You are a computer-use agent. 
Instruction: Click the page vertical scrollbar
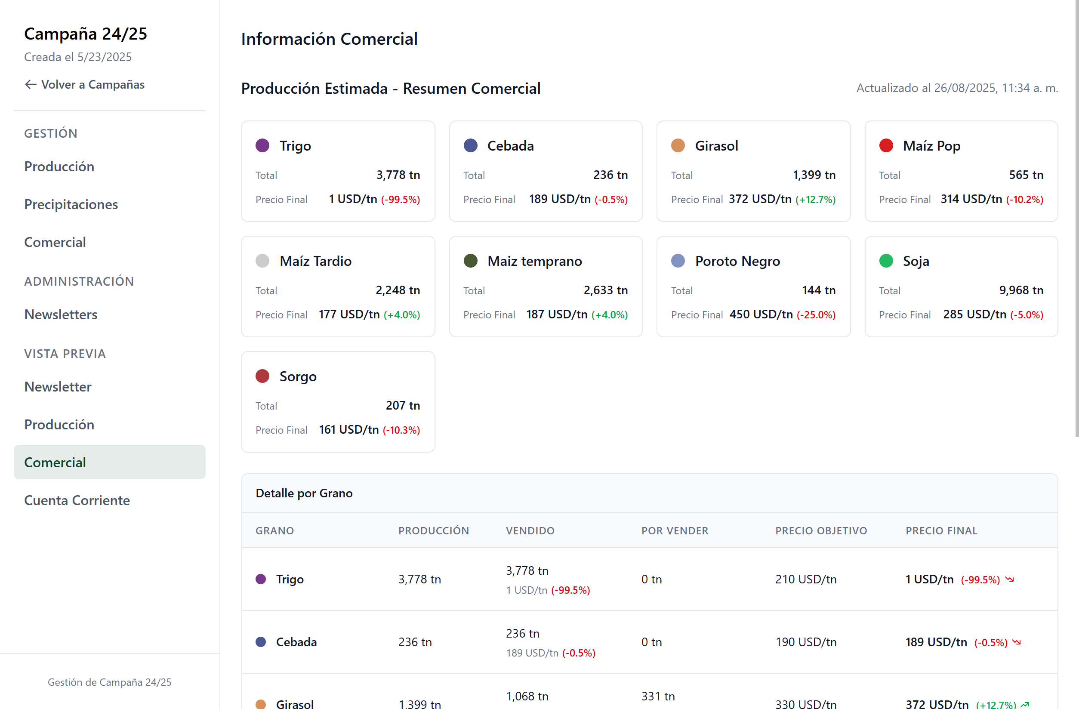1076,218
